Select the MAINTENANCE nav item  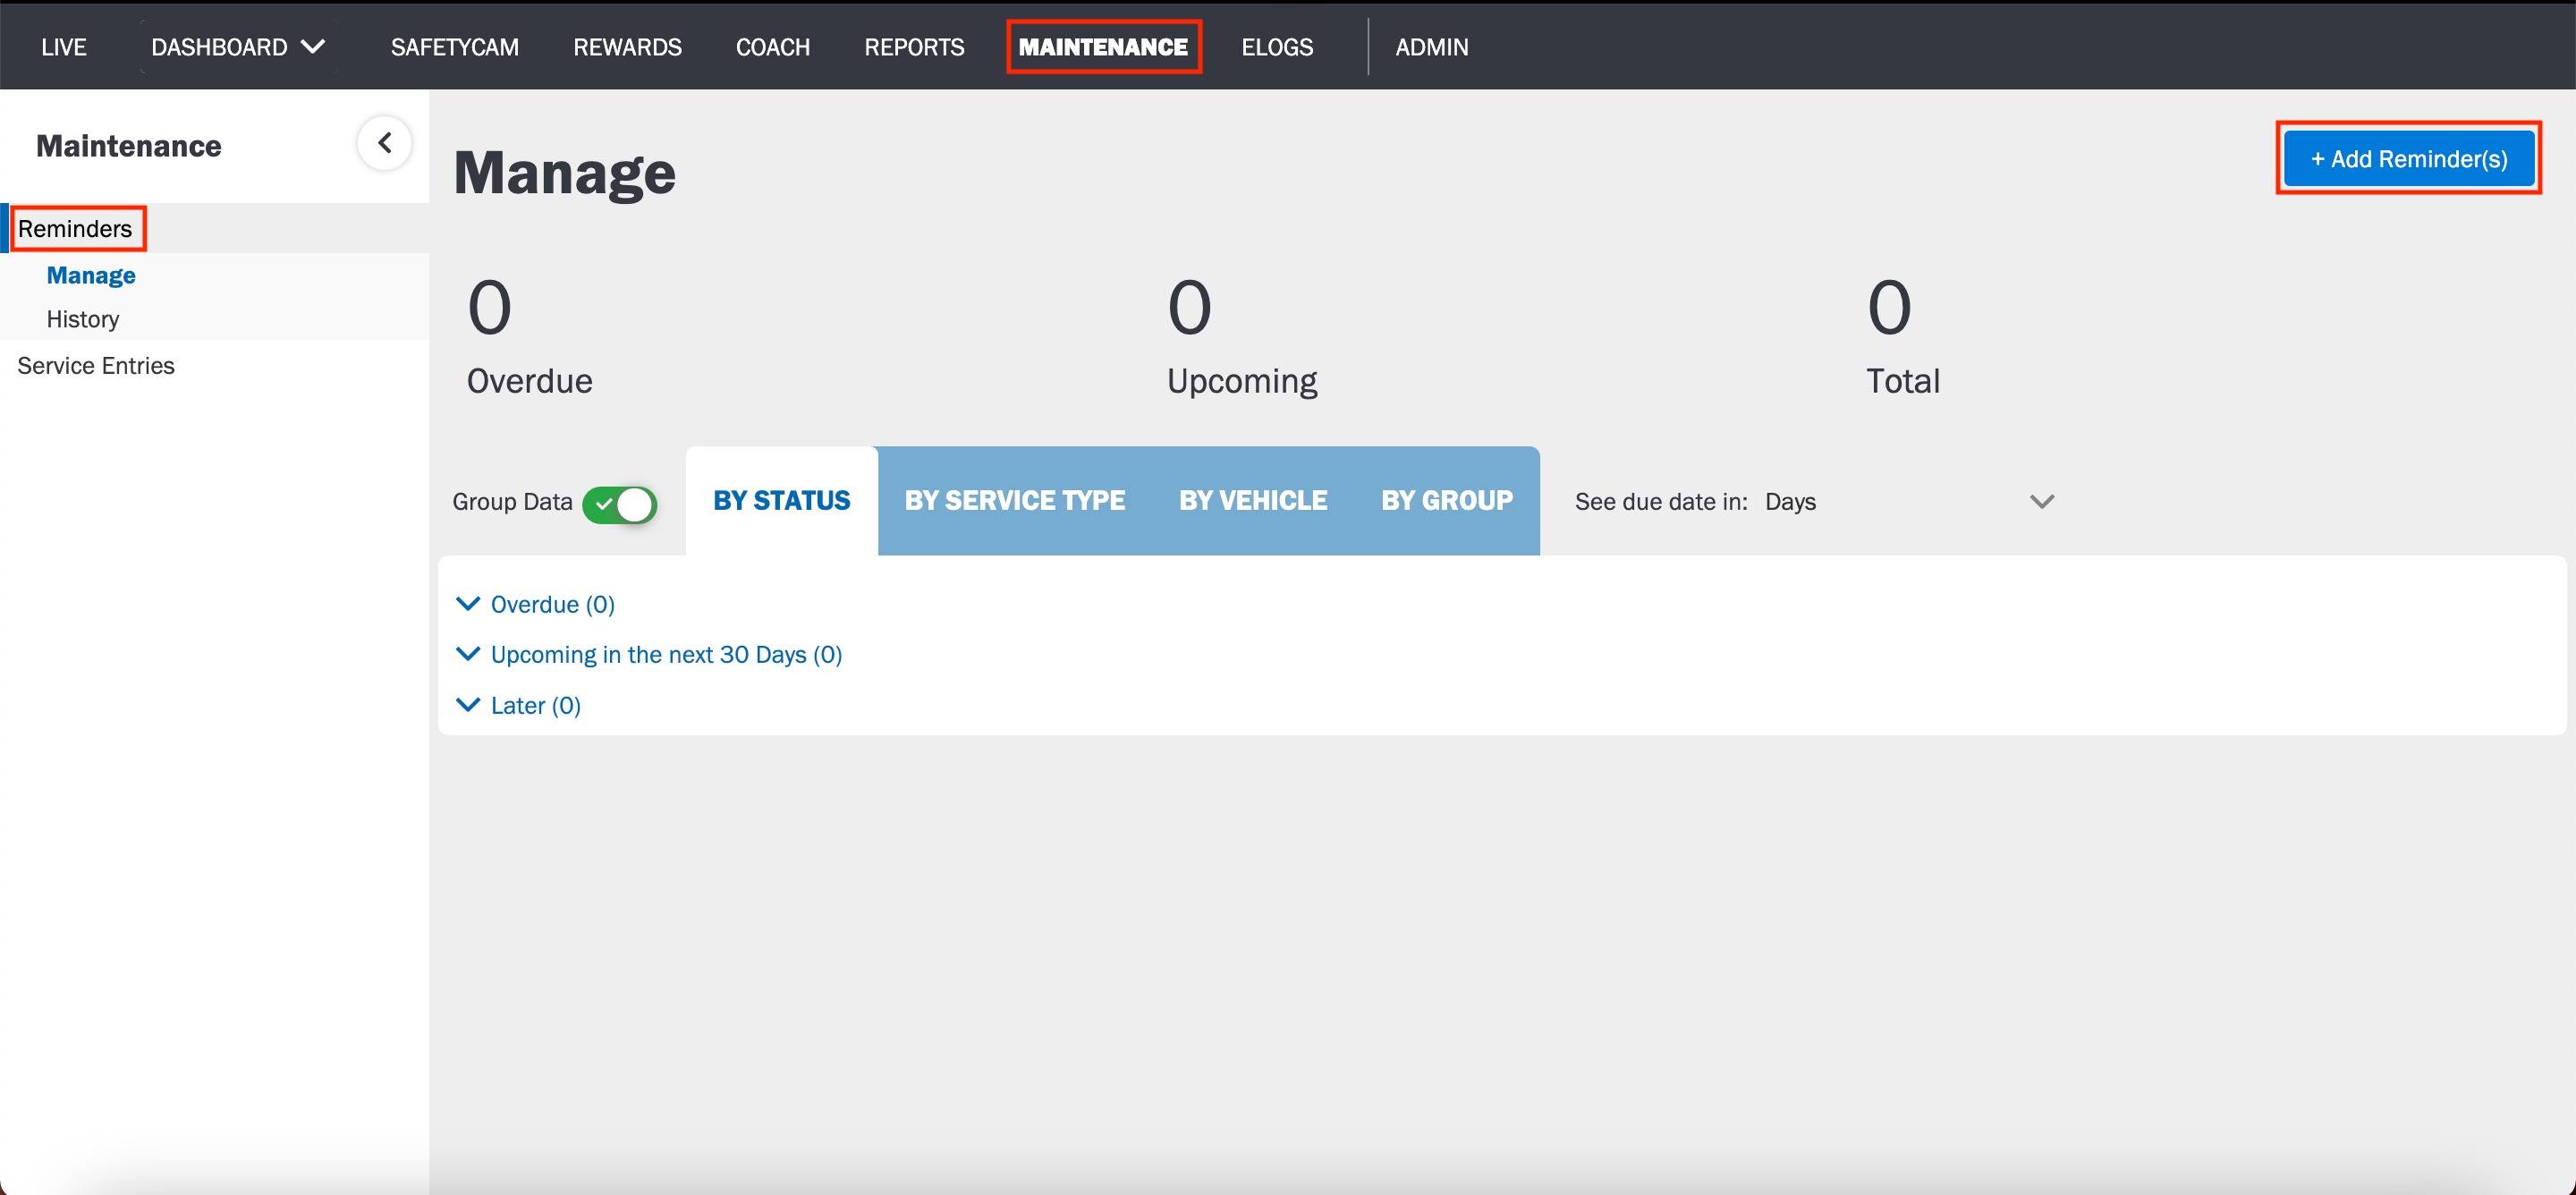(1103, 47)
